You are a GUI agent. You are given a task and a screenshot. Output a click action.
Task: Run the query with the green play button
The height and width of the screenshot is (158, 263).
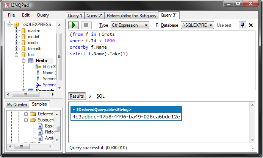click(73, 25)
